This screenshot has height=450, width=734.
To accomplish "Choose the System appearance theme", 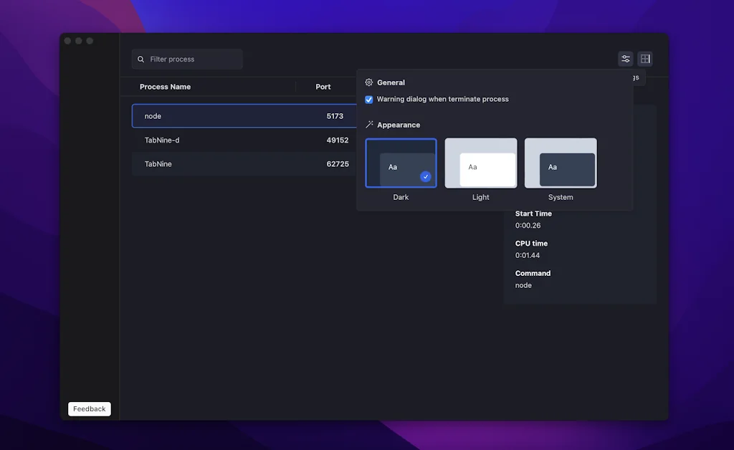I will point(560,163).
